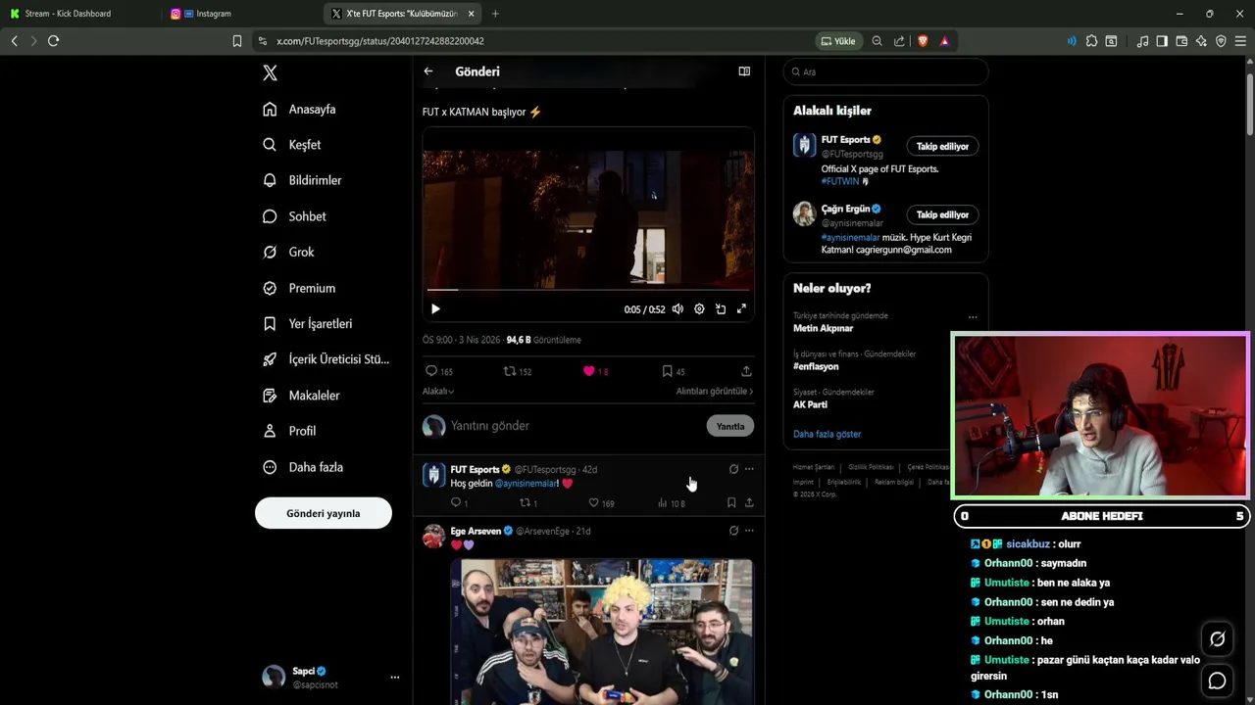Click ABONE HEDEFİ goal bar
This screenshot has height=705, width=1255.
[x=1101, y=516]
